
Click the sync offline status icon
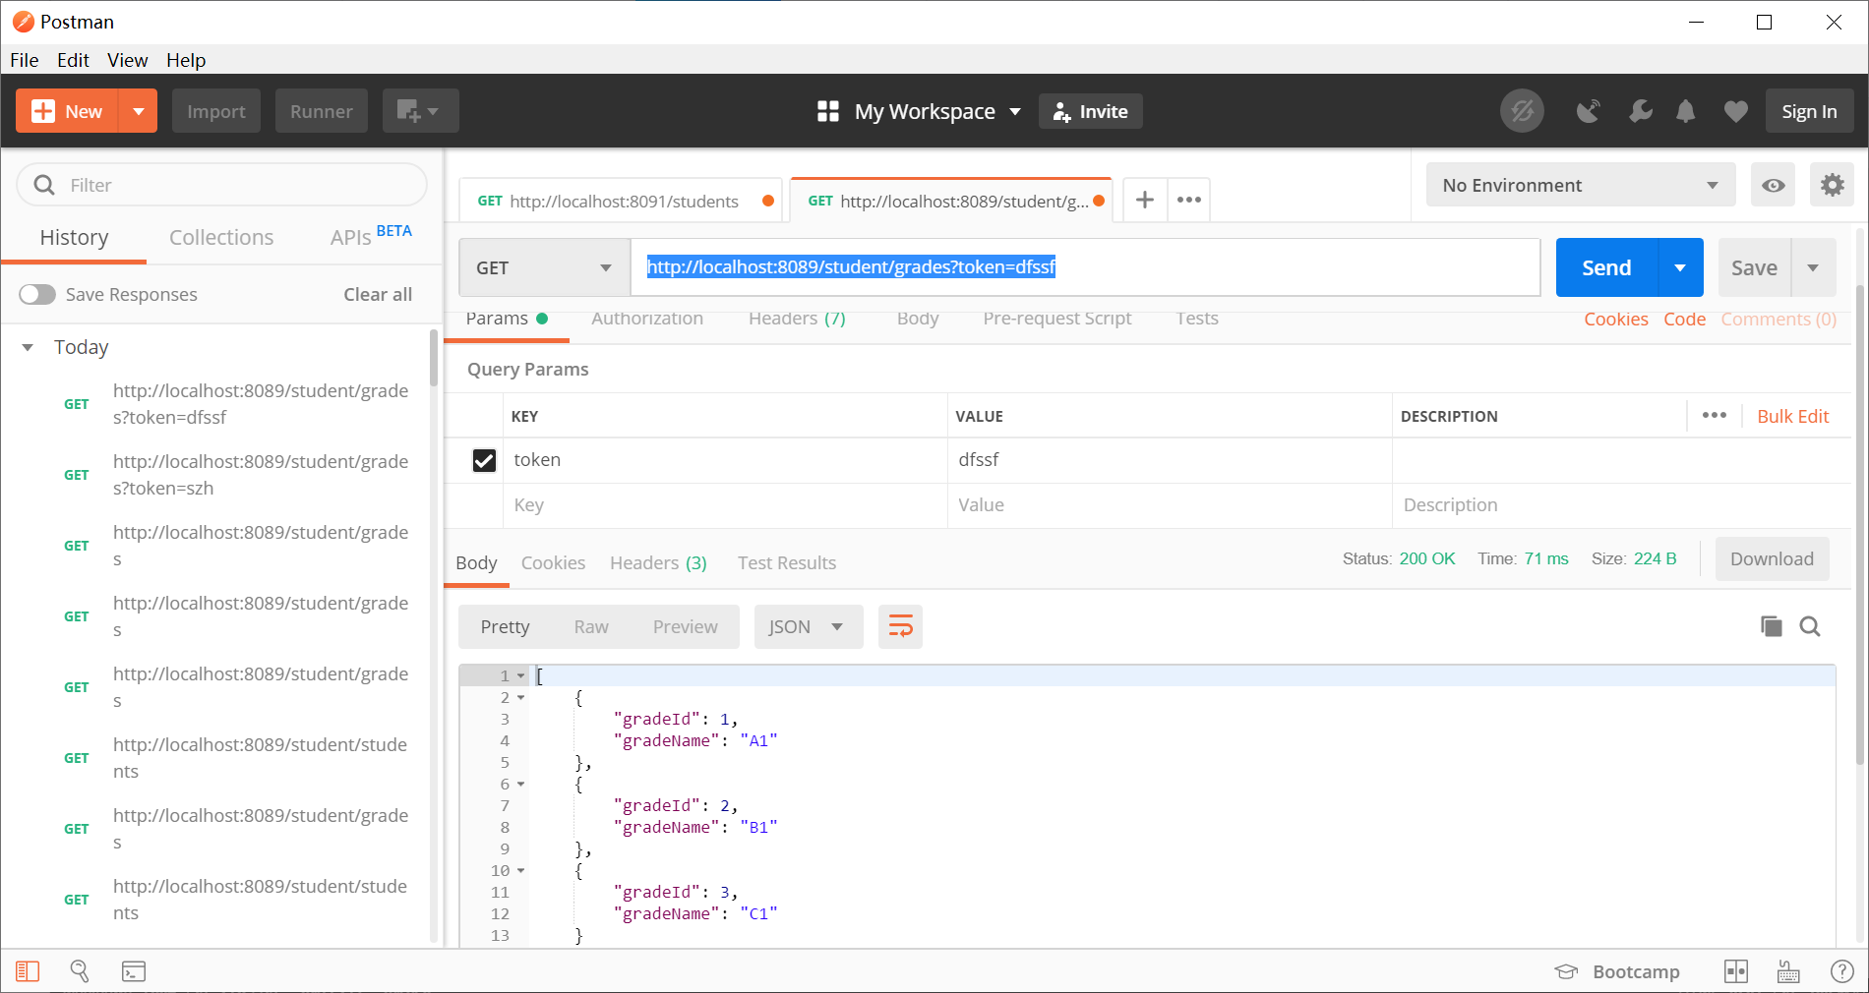tap(1522, 111)
